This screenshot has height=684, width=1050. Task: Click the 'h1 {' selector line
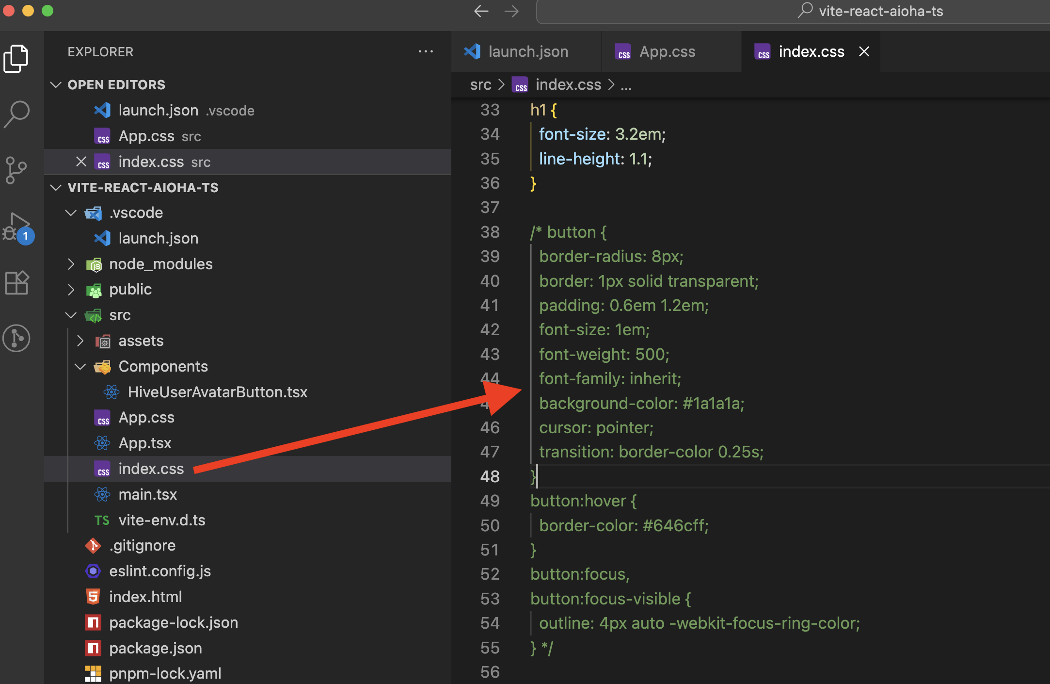coord(543,110)
